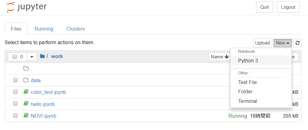Switch to the Running tab
Viewport: 308px width, 130px height.
click(x=44, y=29)
